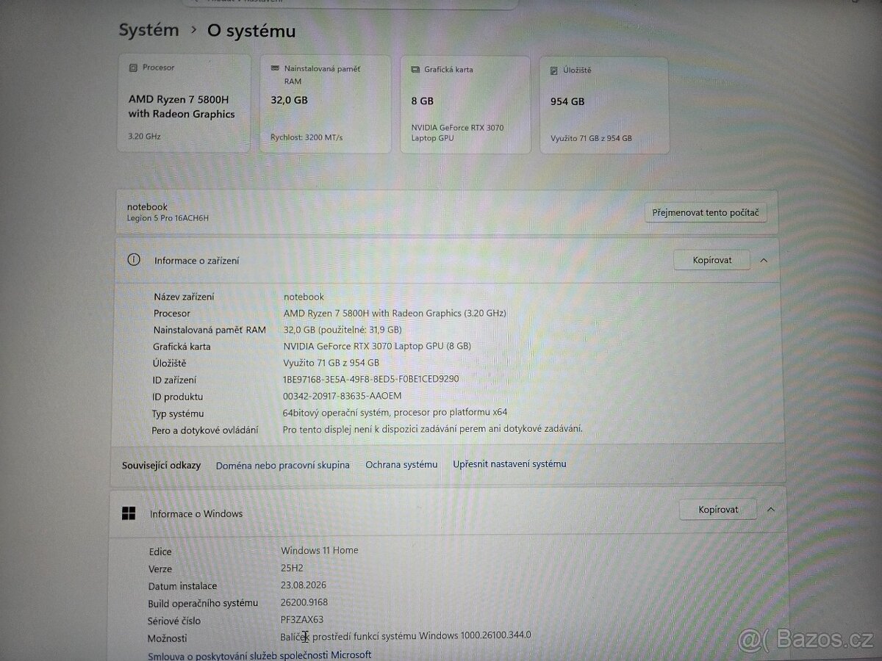
Task: Click the Související odkazy label
Action: [x=161, y=465]
